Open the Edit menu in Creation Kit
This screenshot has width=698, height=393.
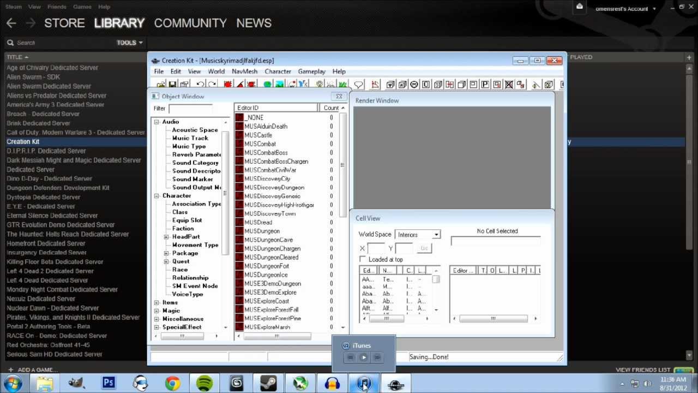176,72
